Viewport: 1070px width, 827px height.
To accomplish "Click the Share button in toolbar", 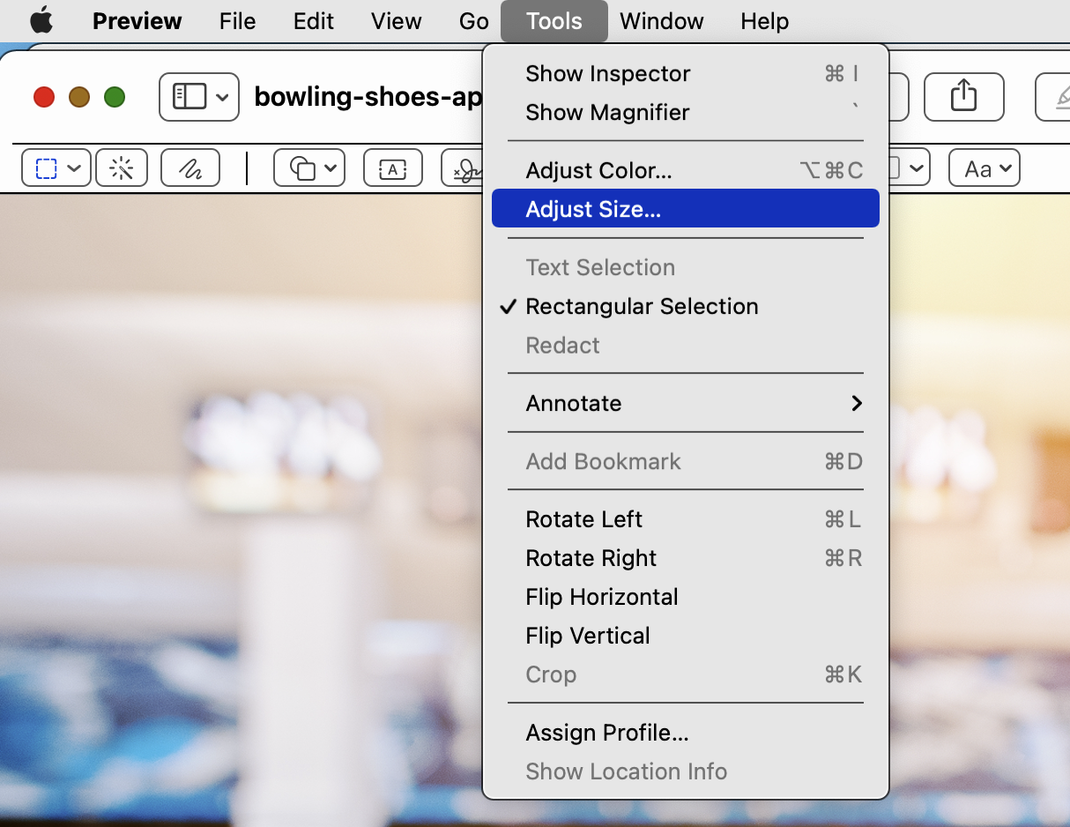I will [964, 96].
